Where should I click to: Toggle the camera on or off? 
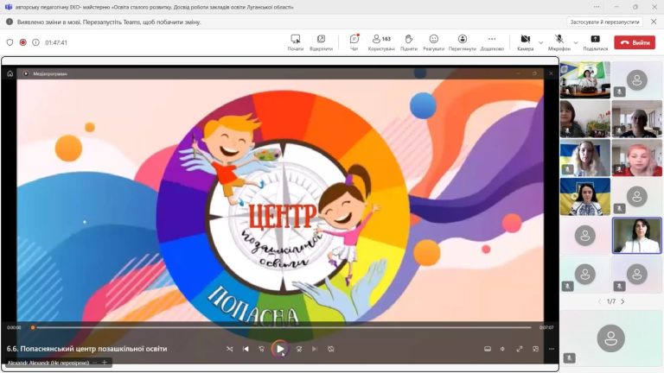coord(525,41)
